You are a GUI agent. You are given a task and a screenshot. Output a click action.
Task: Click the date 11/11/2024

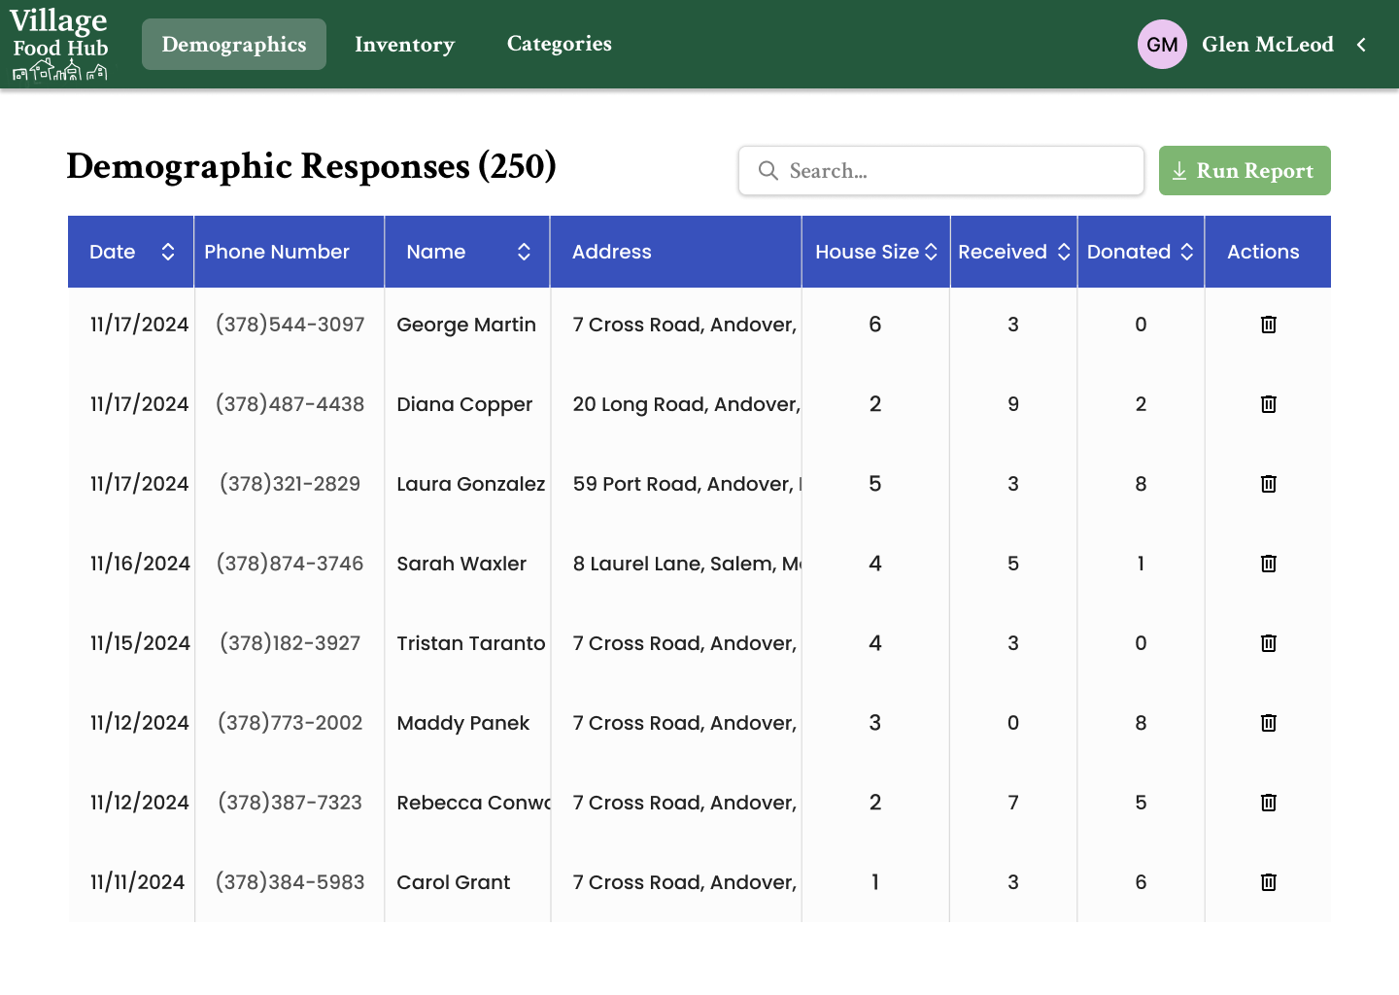[x=137, y=882]
